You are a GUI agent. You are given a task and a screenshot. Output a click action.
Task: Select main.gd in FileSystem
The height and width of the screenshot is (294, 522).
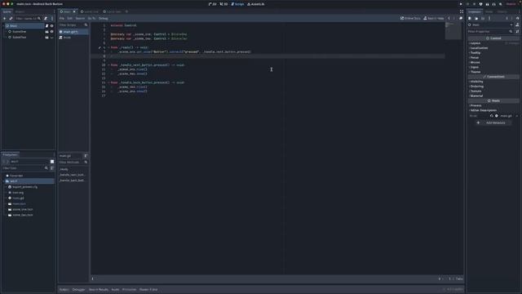(18, 198)
